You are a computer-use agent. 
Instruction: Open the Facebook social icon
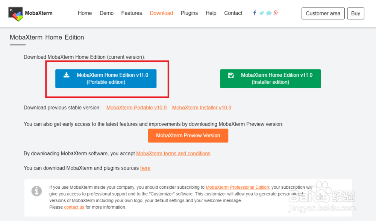(x=255, y=13)
